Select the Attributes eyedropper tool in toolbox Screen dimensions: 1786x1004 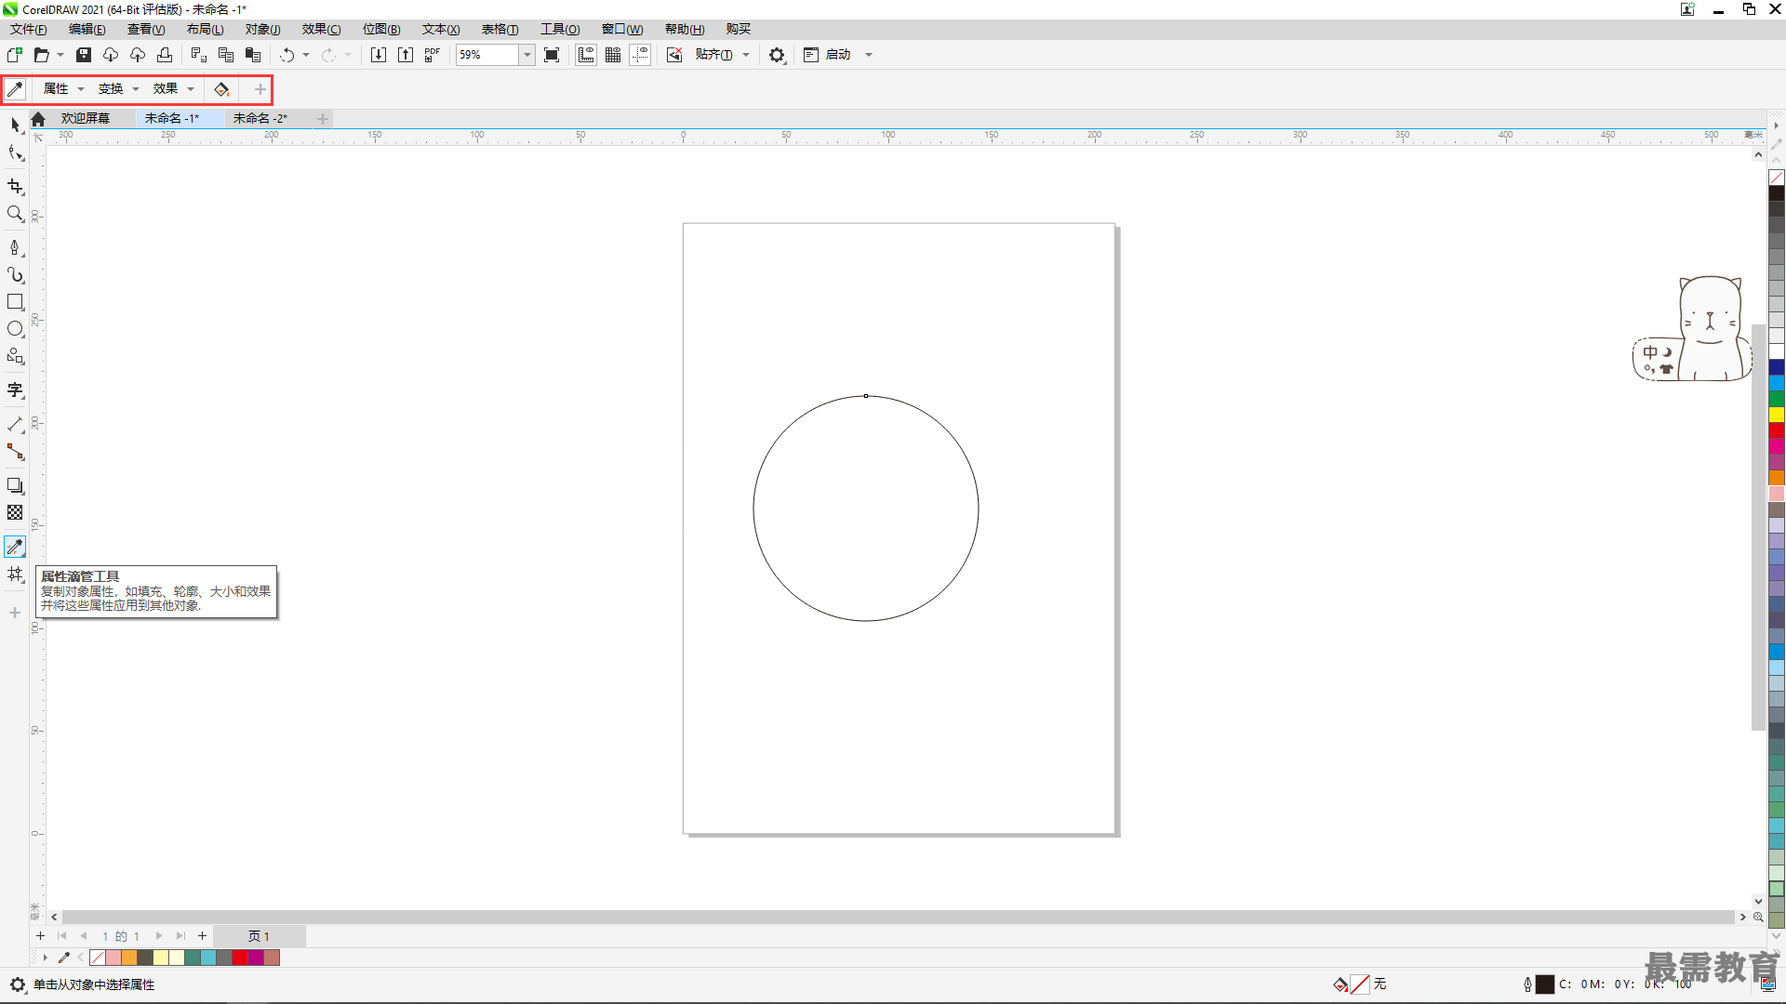pyautogui.click(x=15, y=547)
